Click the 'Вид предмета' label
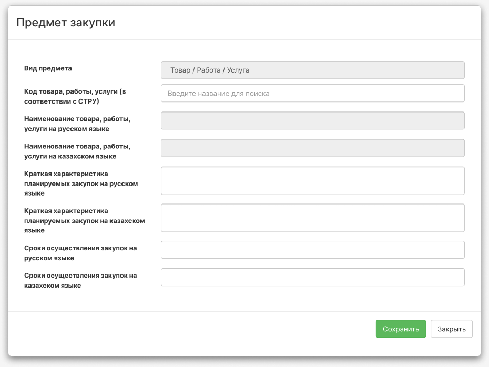489x367 pixels. (48, 68)
